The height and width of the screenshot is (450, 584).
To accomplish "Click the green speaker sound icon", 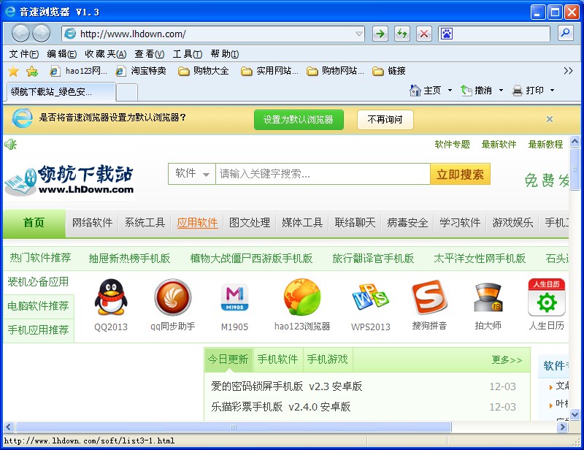I will [x=10, y=145].
